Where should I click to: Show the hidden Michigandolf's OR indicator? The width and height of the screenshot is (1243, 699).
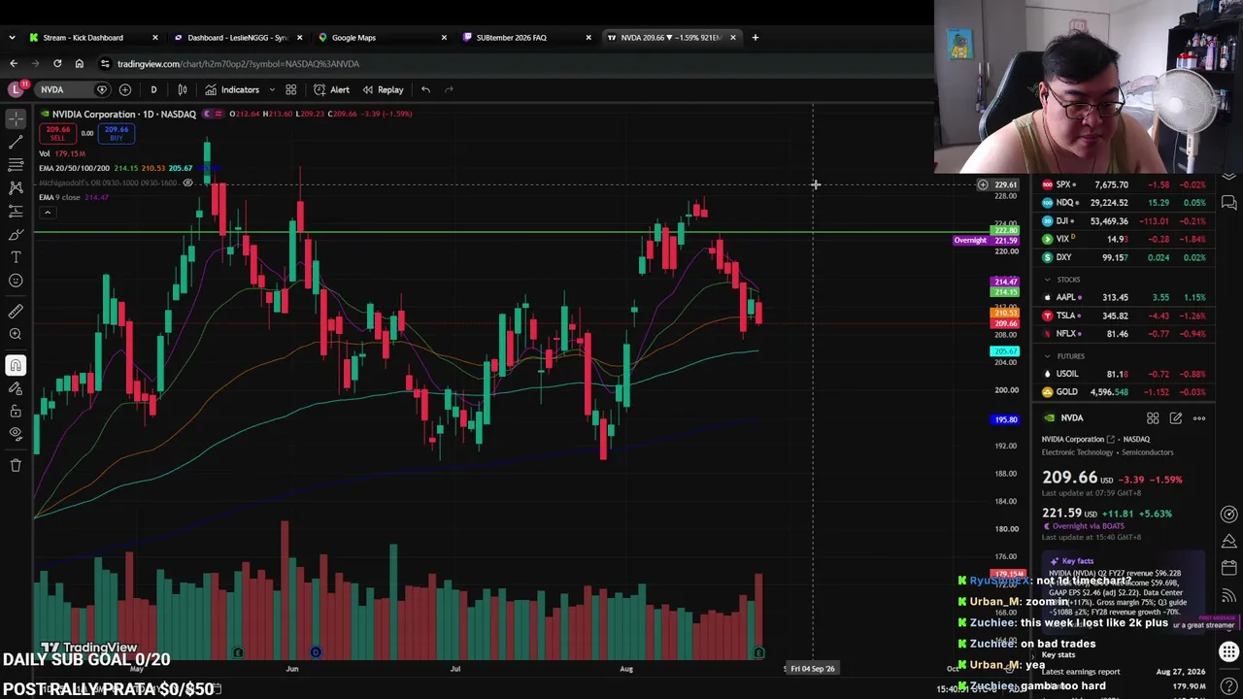point(187,183)
